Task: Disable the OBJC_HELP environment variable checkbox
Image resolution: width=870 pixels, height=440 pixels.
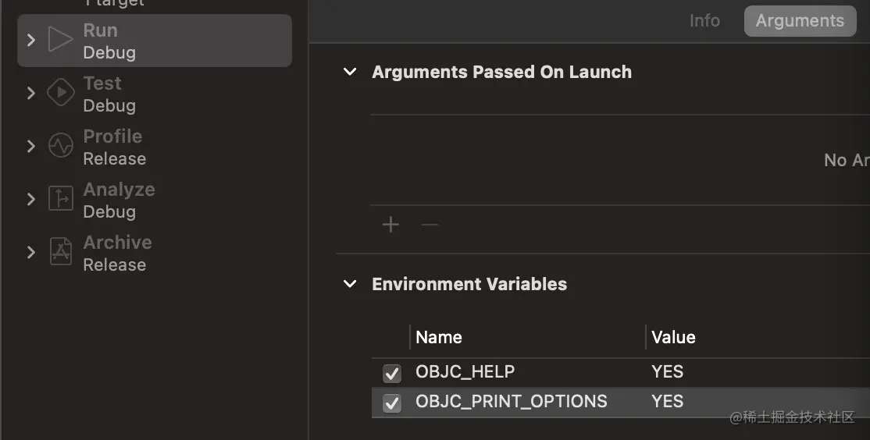Action: click(x=392, y=373)
